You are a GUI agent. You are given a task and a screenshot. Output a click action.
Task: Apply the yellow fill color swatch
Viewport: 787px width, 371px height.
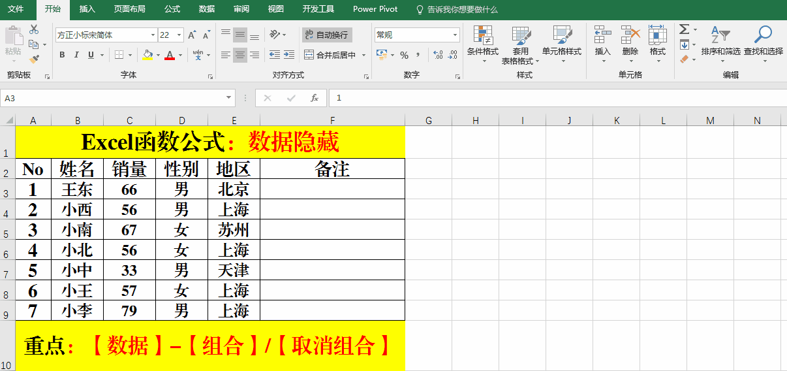147,56
